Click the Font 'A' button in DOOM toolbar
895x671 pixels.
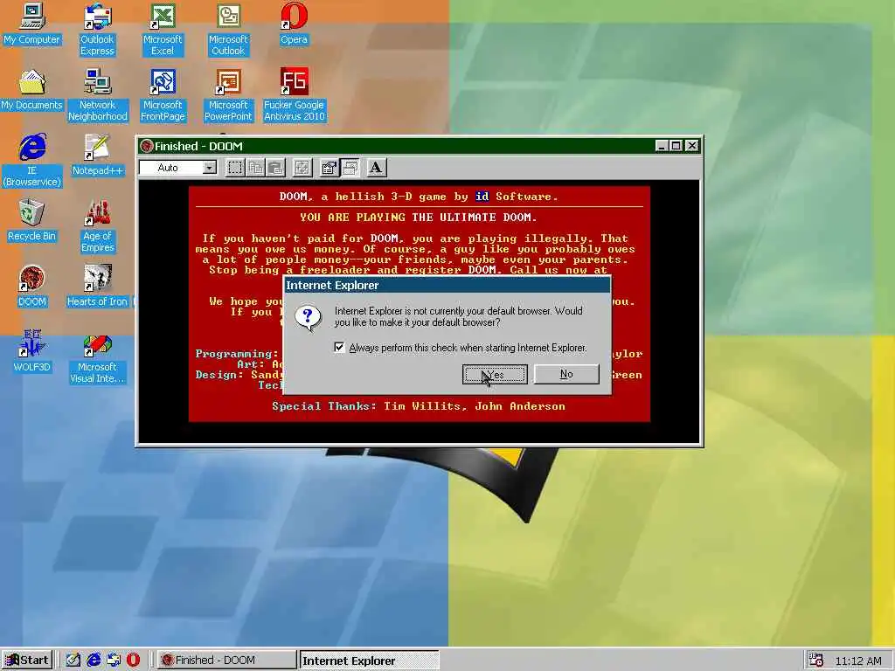[x=376, y=168]
